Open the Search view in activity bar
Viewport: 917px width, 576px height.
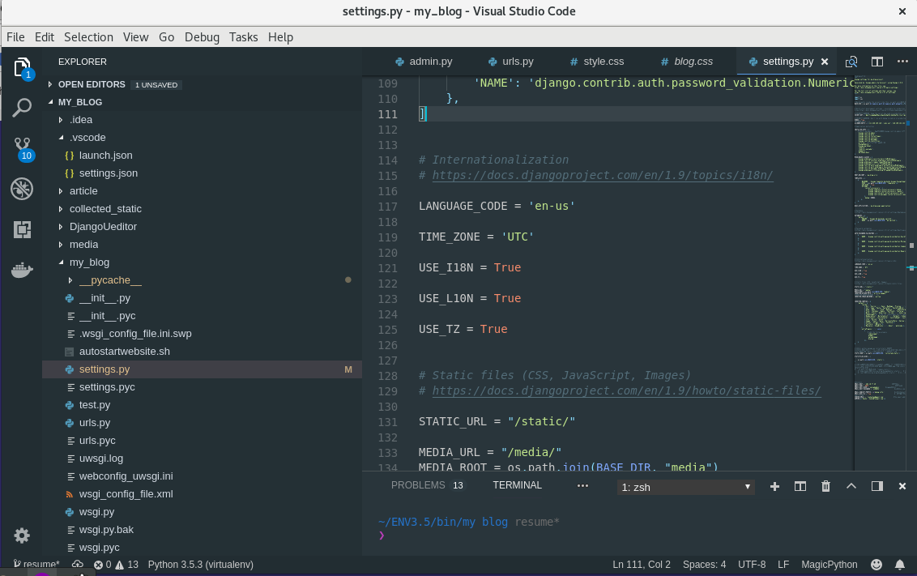[22, 107]
